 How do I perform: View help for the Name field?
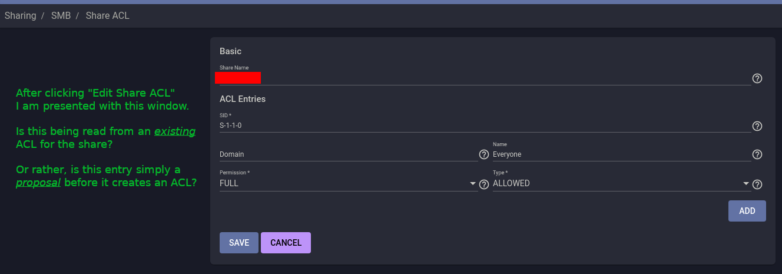coord(757,154)
